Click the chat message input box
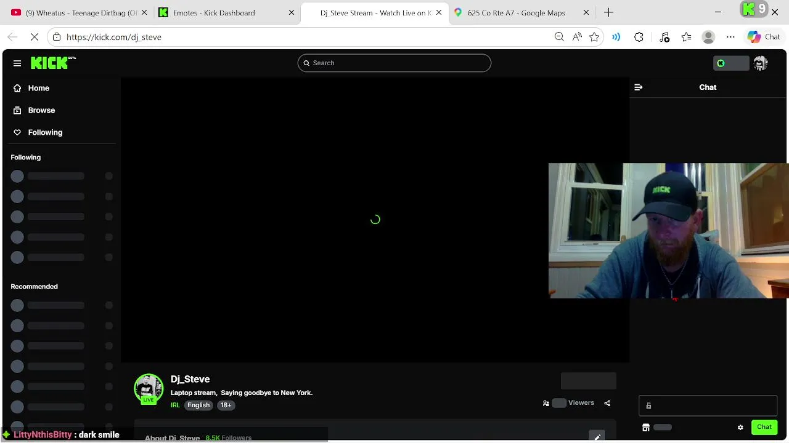Screen dimensions: 789x443 point(708,405)
